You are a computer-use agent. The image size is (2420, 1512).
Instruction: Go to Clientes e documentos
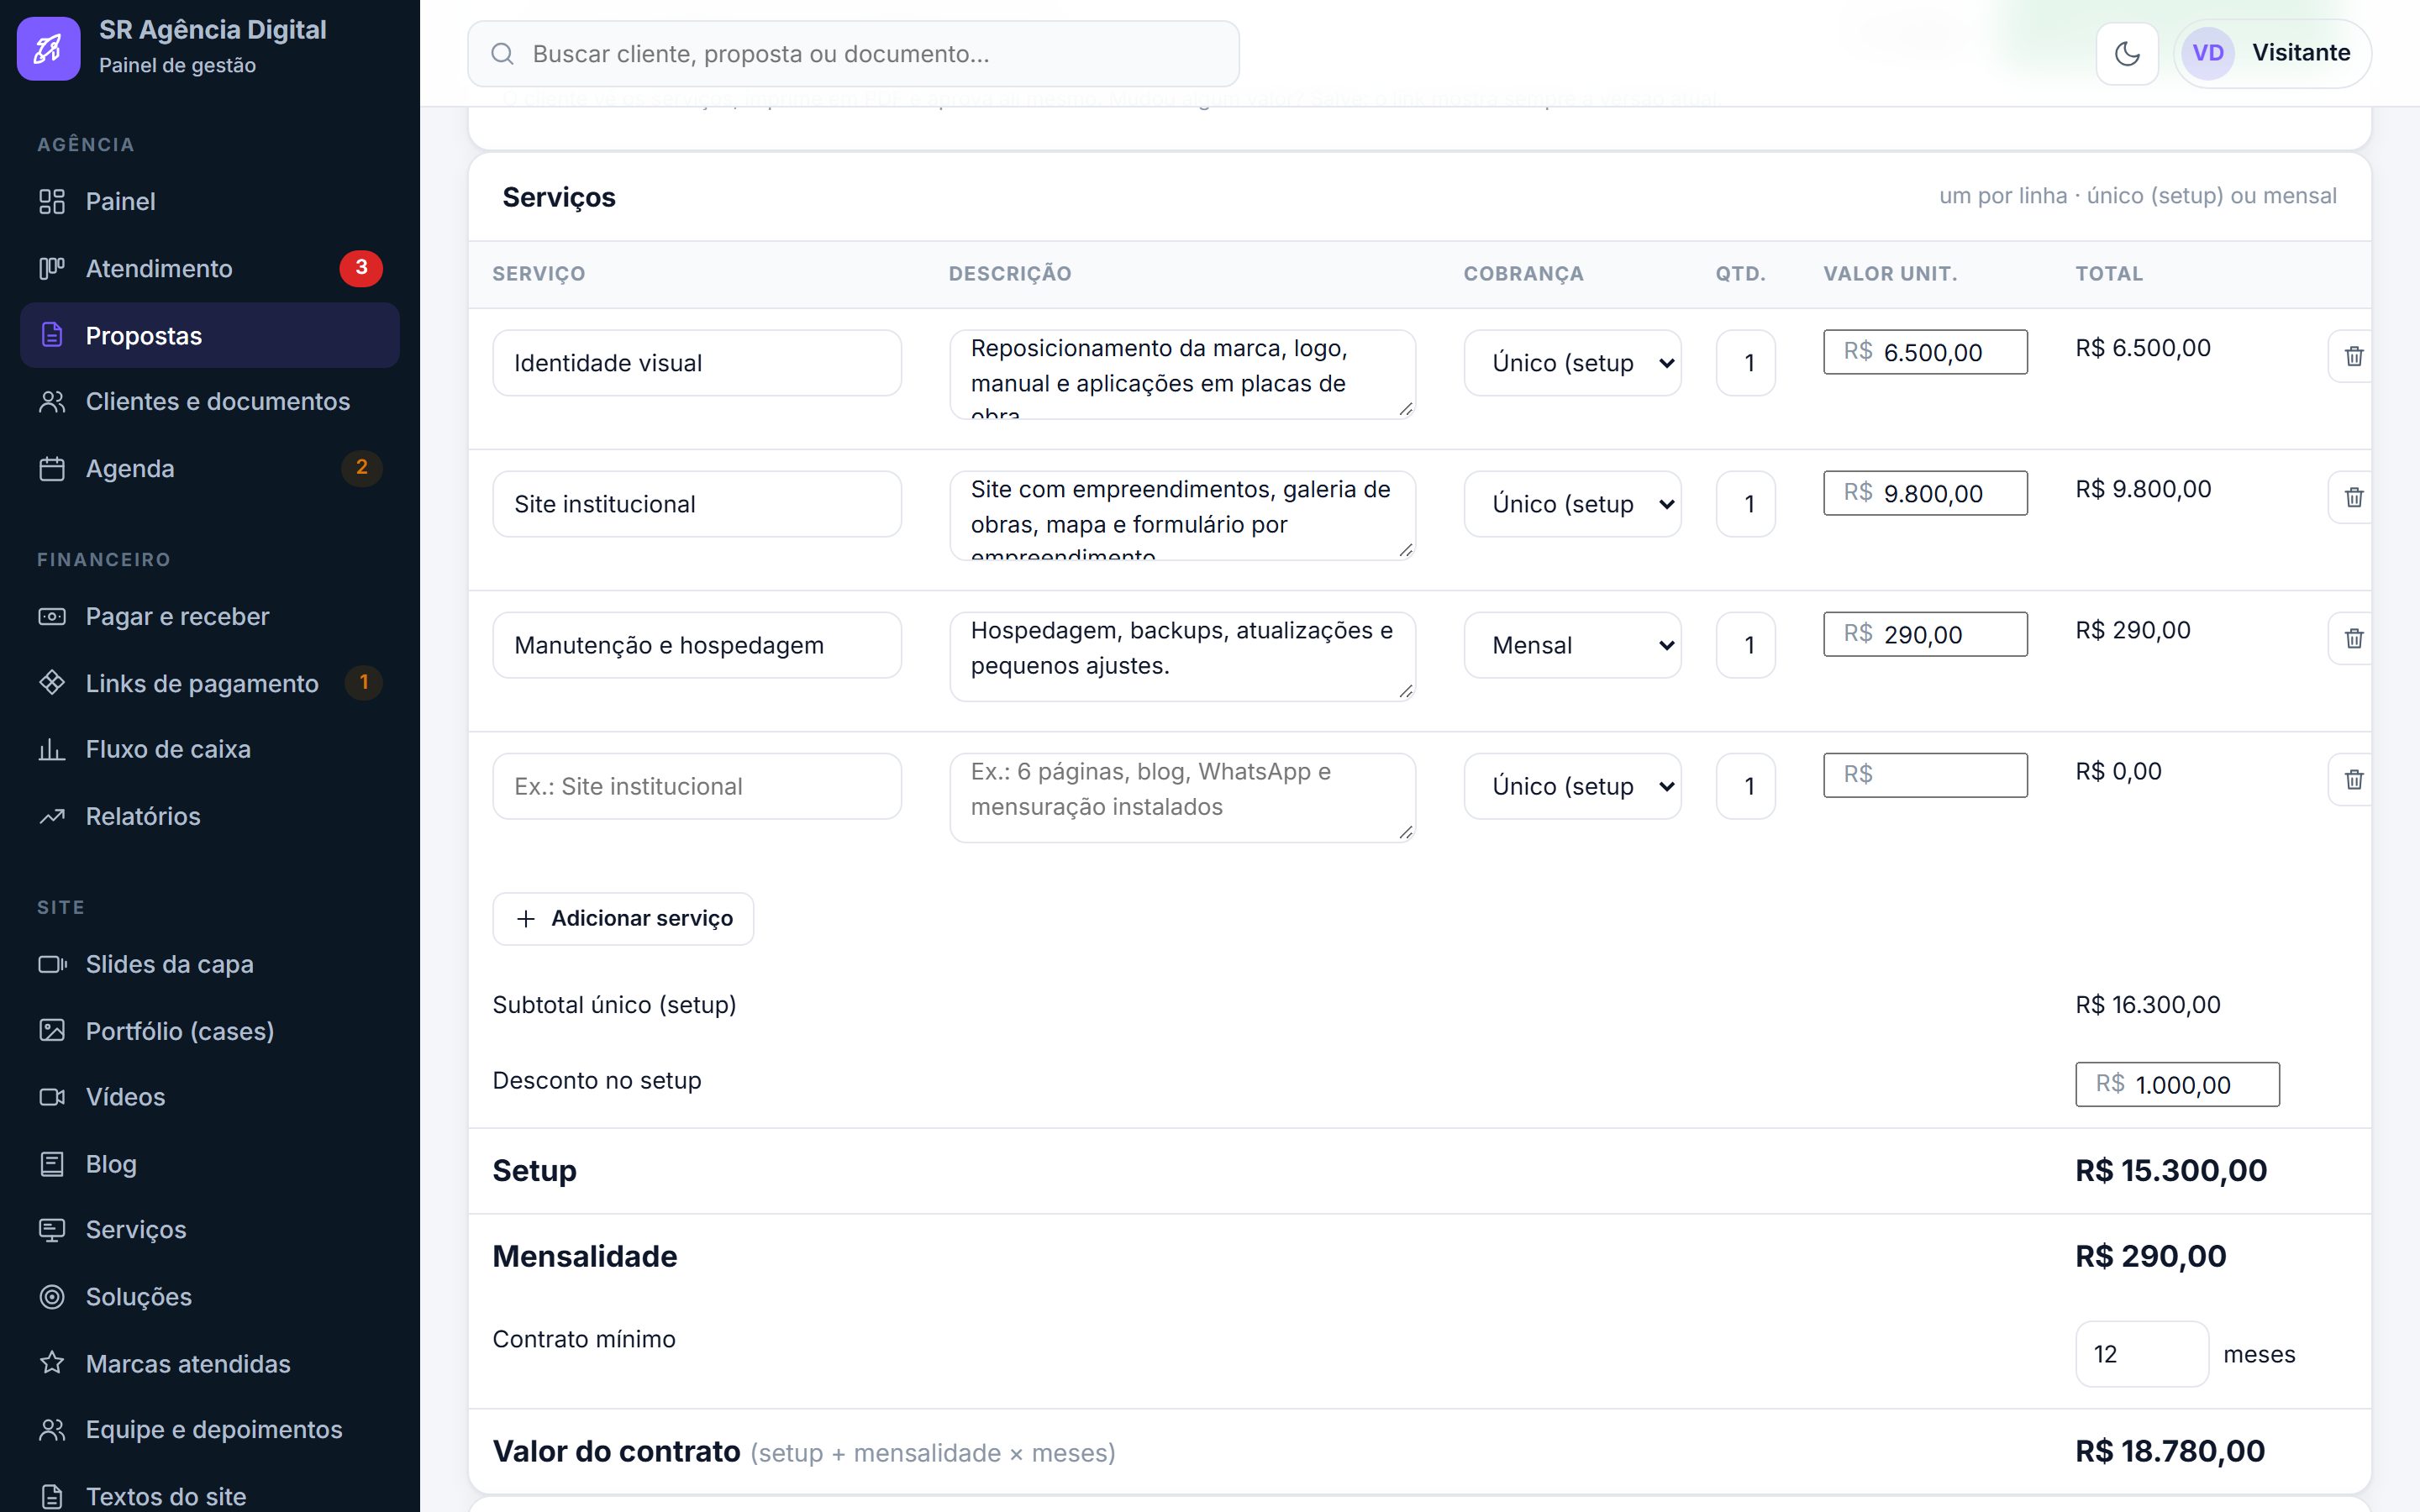(210, 402)
